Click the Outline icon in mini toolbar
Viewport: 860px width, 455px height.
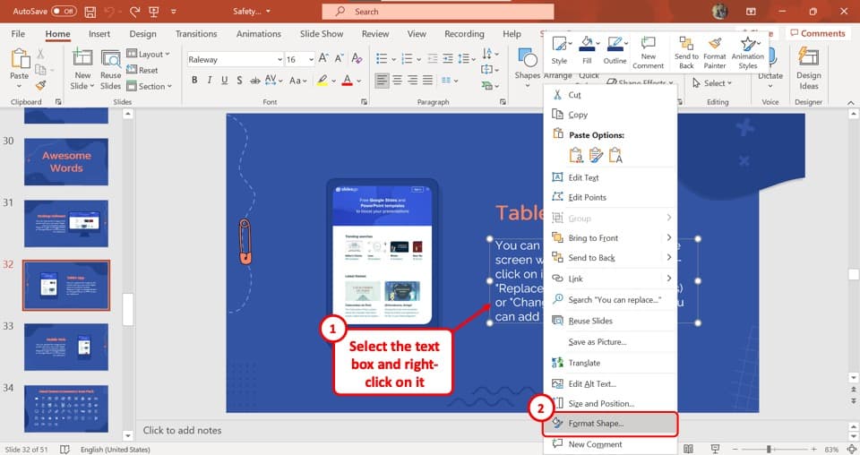[615, 50]
